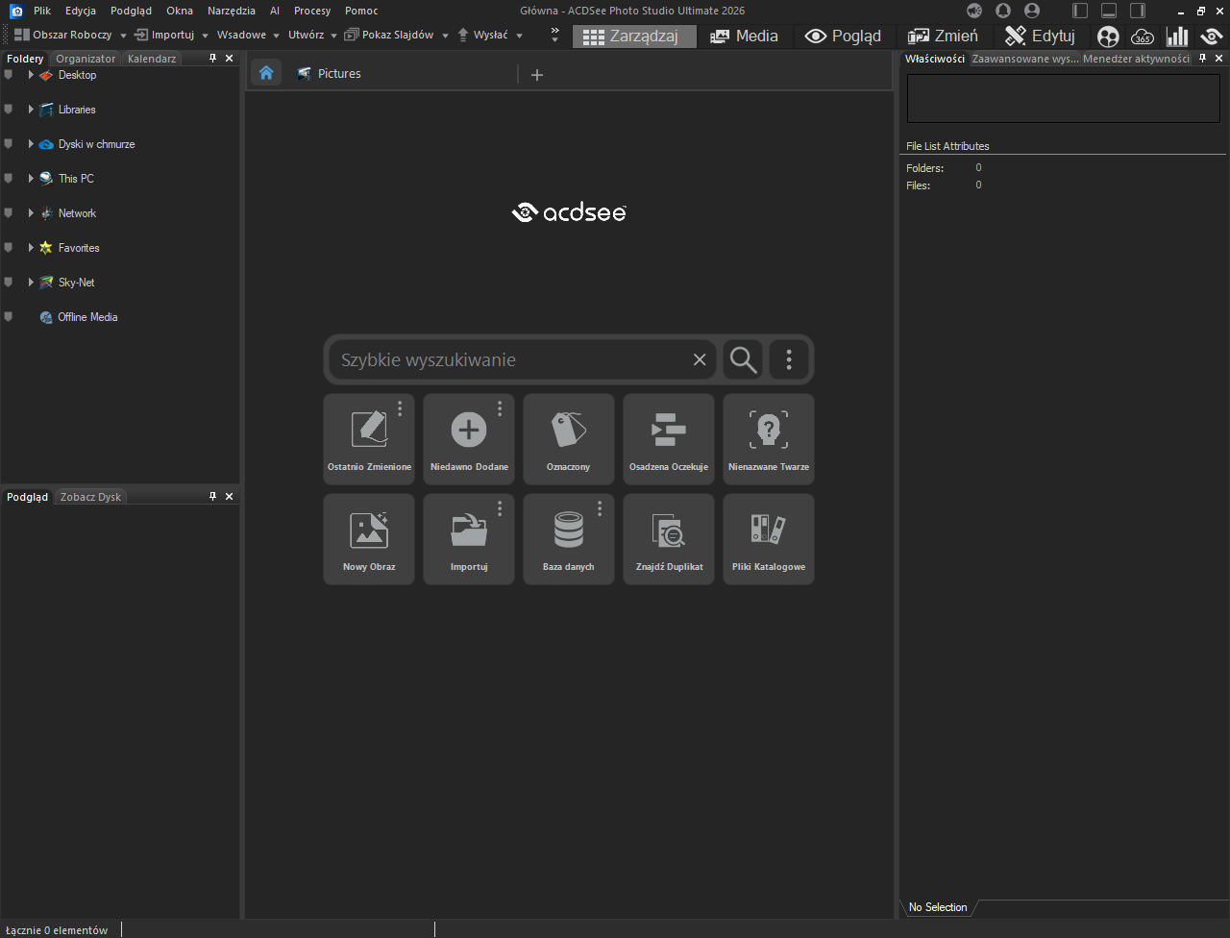Open Ostatnio Zmienione tile

tap(369, 439)
